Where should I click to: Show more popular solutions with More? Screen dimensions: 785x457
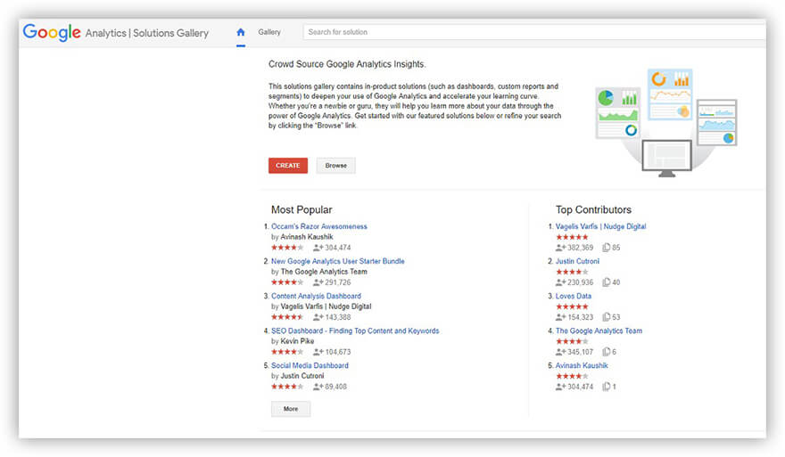pyautogui.click(x=291, y=409)
